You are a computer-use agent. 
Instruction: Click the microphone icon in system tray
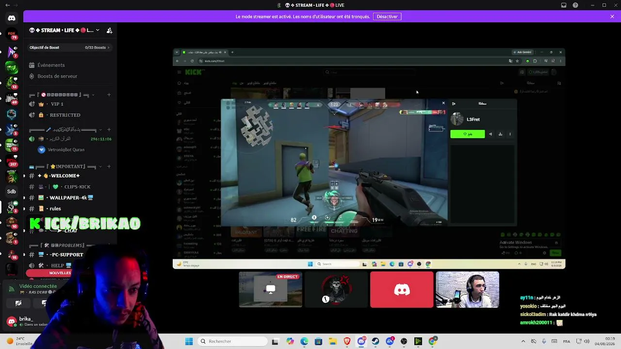tap(544, 341)
